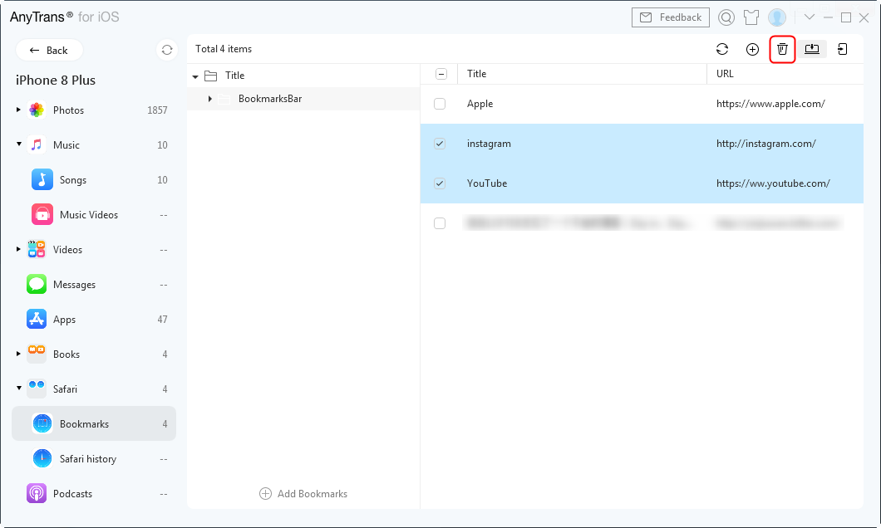Click the add plus icon in toolbar

pos(752,49)
